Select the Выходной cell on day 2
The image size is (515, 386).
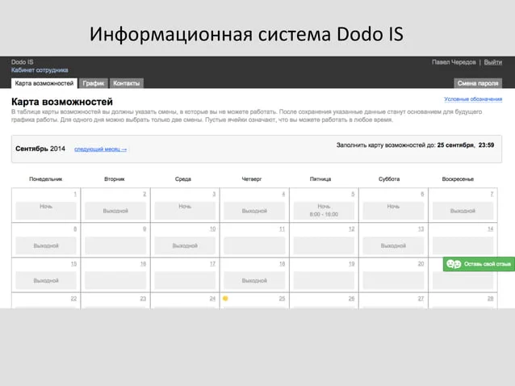[115, 210]
